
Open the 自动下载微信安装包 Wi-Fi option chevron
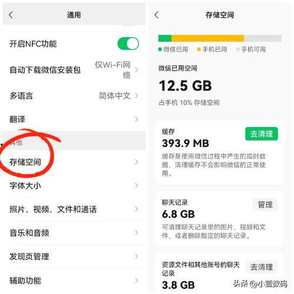point(136,70)
